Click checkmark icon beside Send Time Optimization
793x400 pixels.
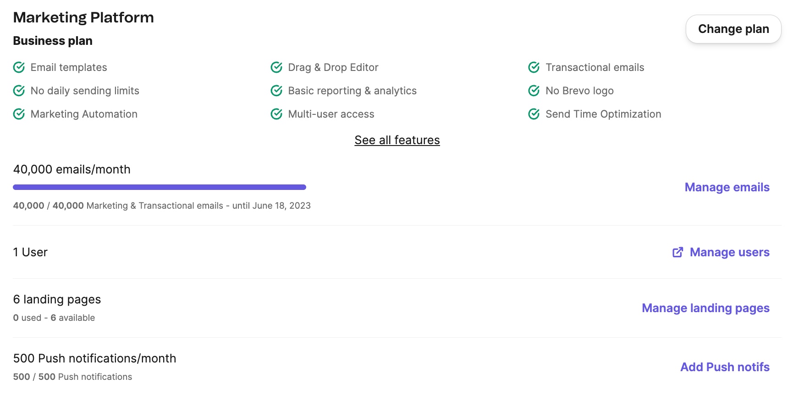click(x=534, y=114)
